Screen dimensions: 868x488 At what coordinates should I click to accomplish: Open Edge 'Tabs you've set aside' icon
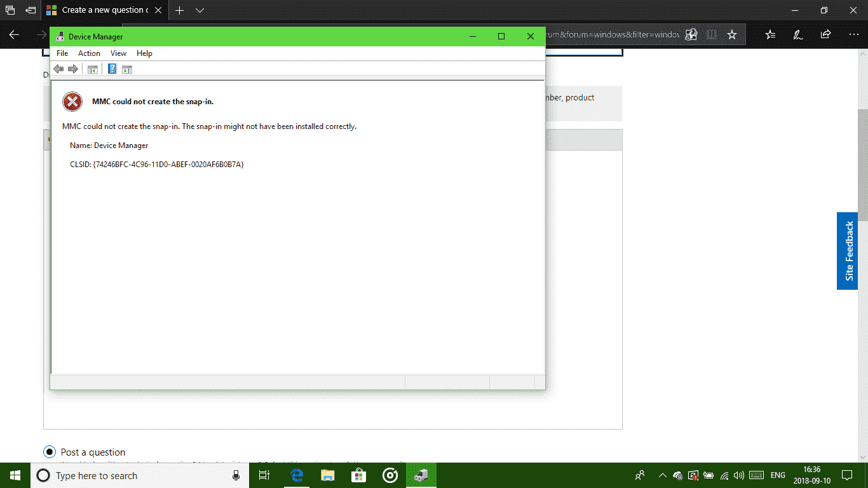point(10,10)
